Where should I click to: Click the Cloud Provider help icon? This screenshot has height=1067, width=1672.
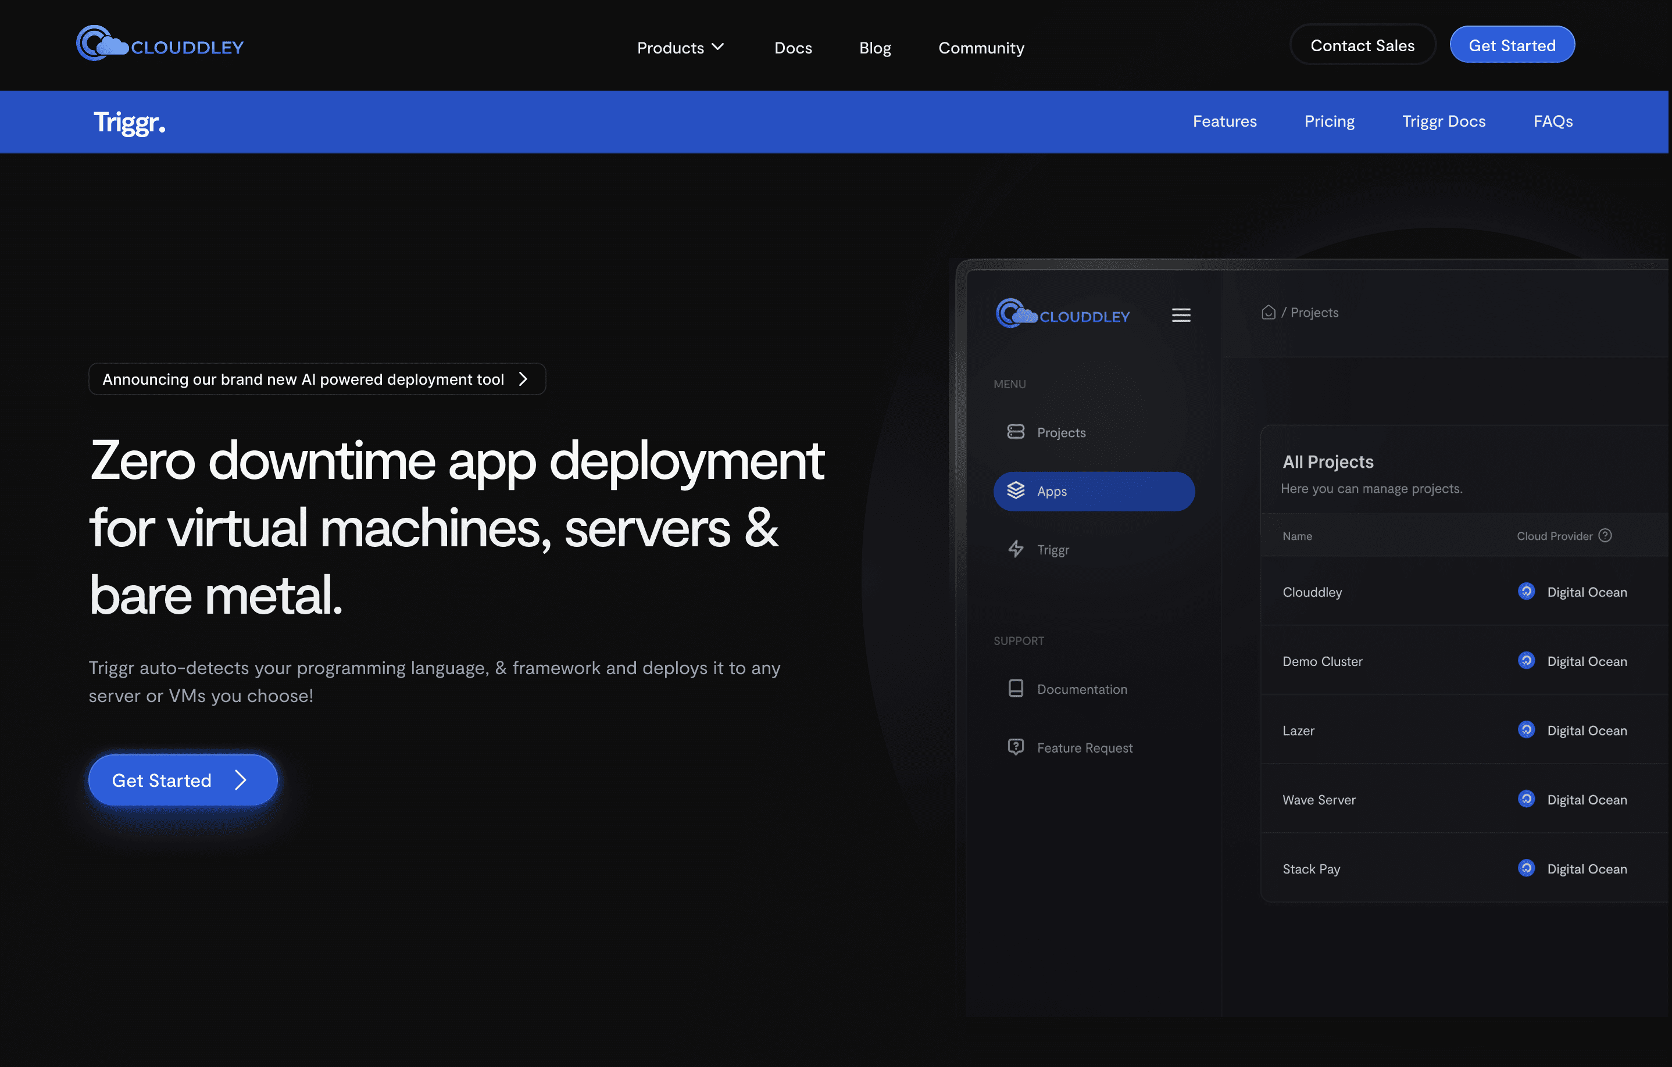coord(1605,535)
